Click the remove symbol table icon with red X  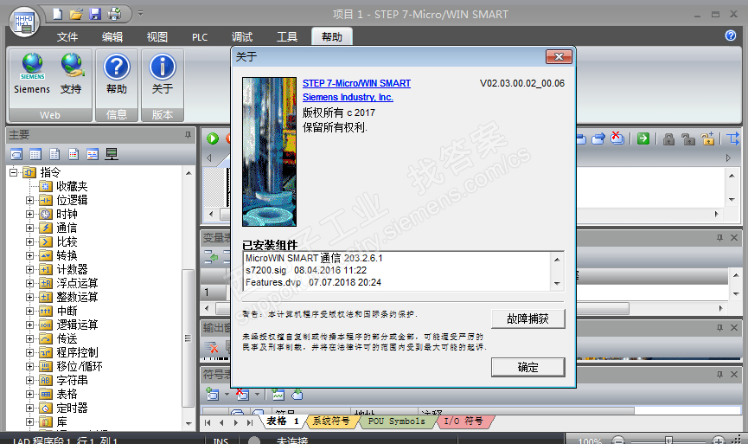click(243, 395)
